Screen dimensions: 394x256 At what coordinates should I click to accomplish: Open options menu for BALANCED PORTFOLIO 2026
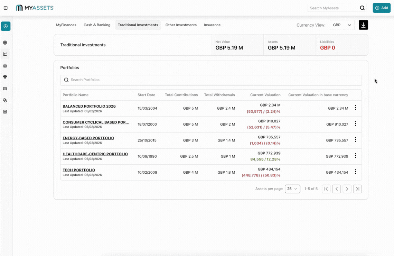pos(356,108)
